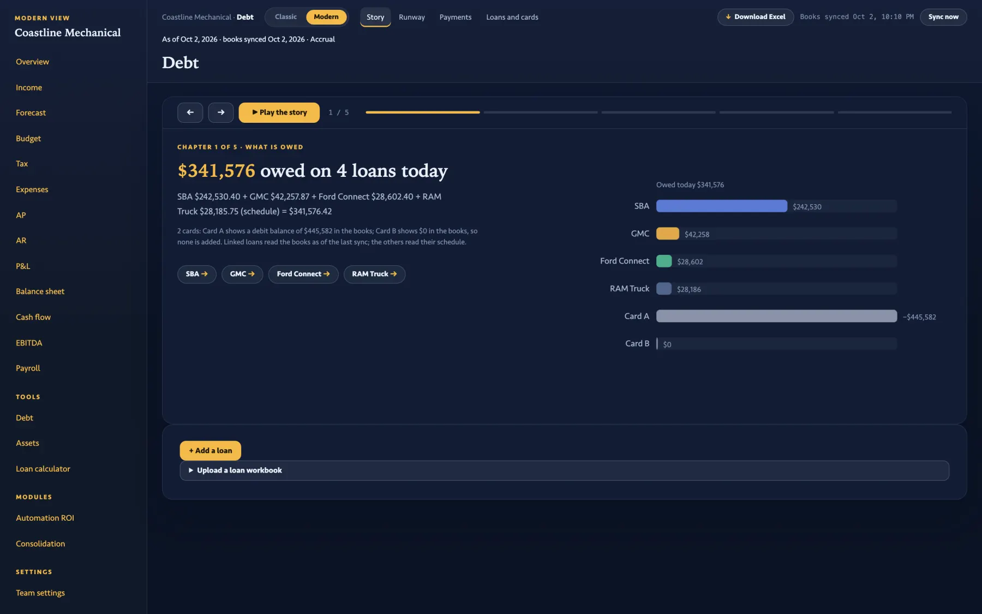Open Cash flow in sidebar
Screen dimensions: 982x614
pos(33,317)
